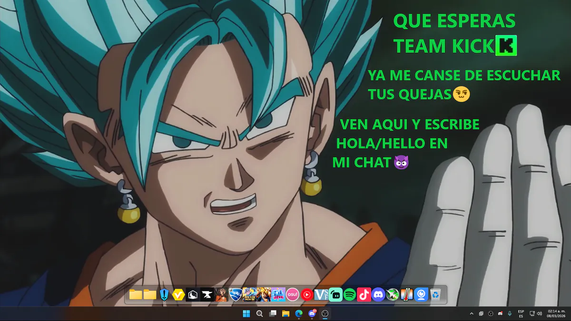This screenshot has height=321, width=571.
Task: Launch the yellow hexagon V dock app
Action: coord(178,295)
